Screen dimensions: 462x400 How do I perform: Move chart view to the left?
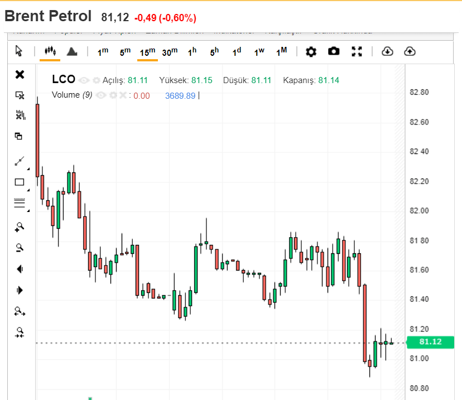(x=20, y=269)
